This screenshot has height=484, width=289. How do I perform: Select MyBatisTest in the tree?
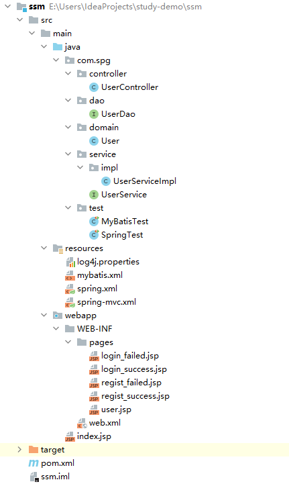click(x=125, y=222)
